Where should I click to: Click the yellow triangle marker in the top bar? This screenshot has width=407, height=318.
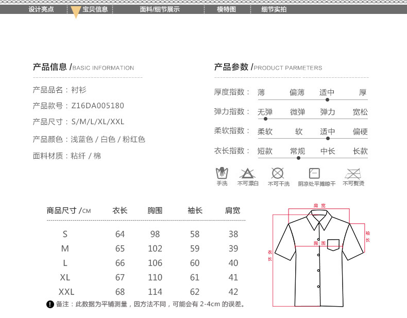75,12
